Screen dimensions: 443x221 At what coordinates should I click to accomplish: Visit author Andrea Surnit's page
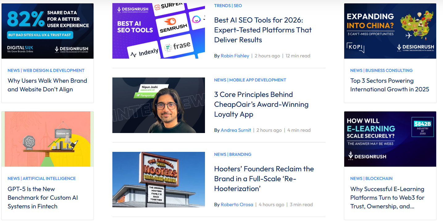(x=236, y=130)
